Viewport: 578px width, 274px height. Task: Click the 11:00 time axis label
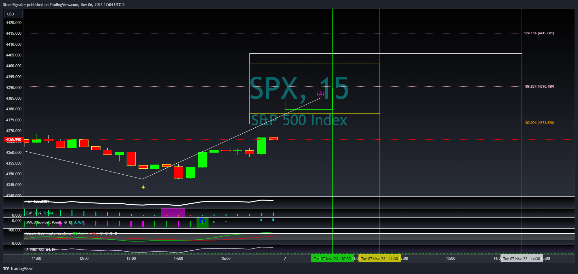pos(37,259)
